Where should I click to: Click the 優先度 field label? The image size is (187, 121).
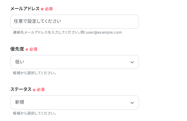17,49
